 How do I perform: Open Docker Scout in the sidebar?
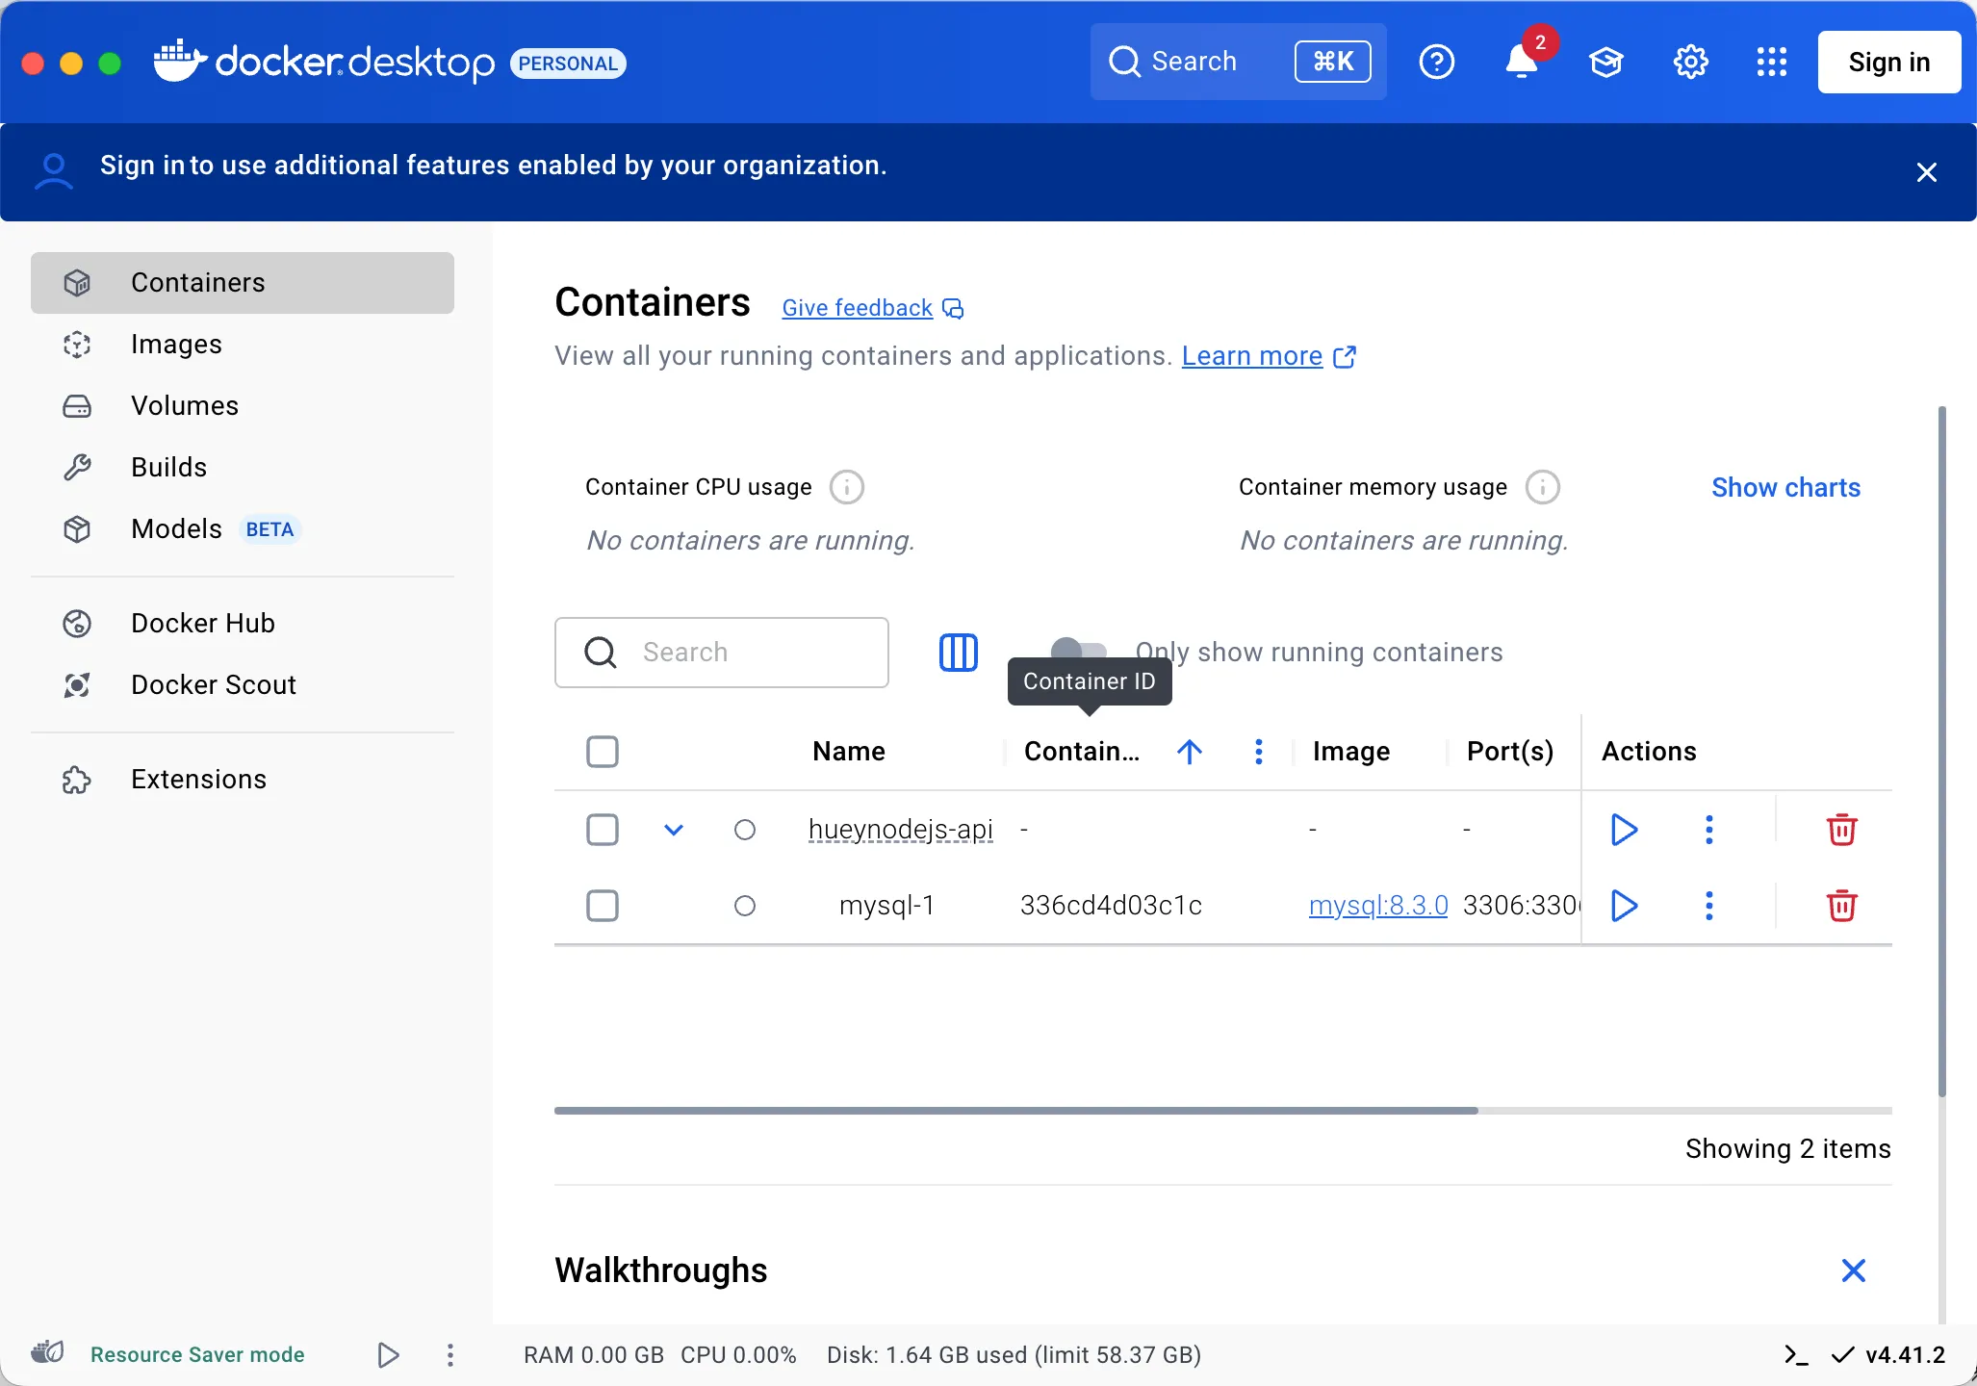click(243, 685)
